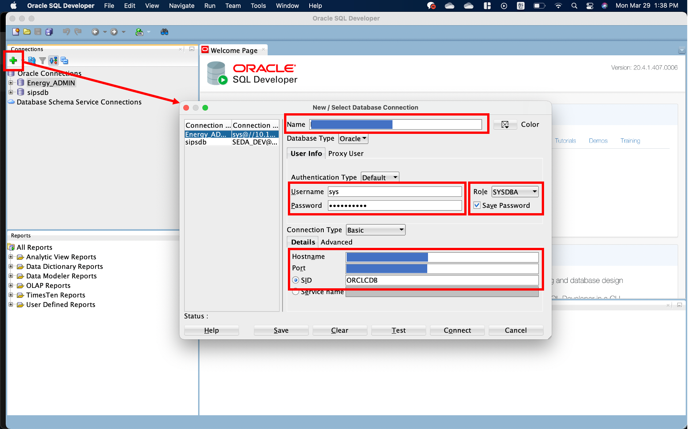The height and width of the screenshot is (429, 688).
Task: Click the Password input field
Action: click(395, 206)
